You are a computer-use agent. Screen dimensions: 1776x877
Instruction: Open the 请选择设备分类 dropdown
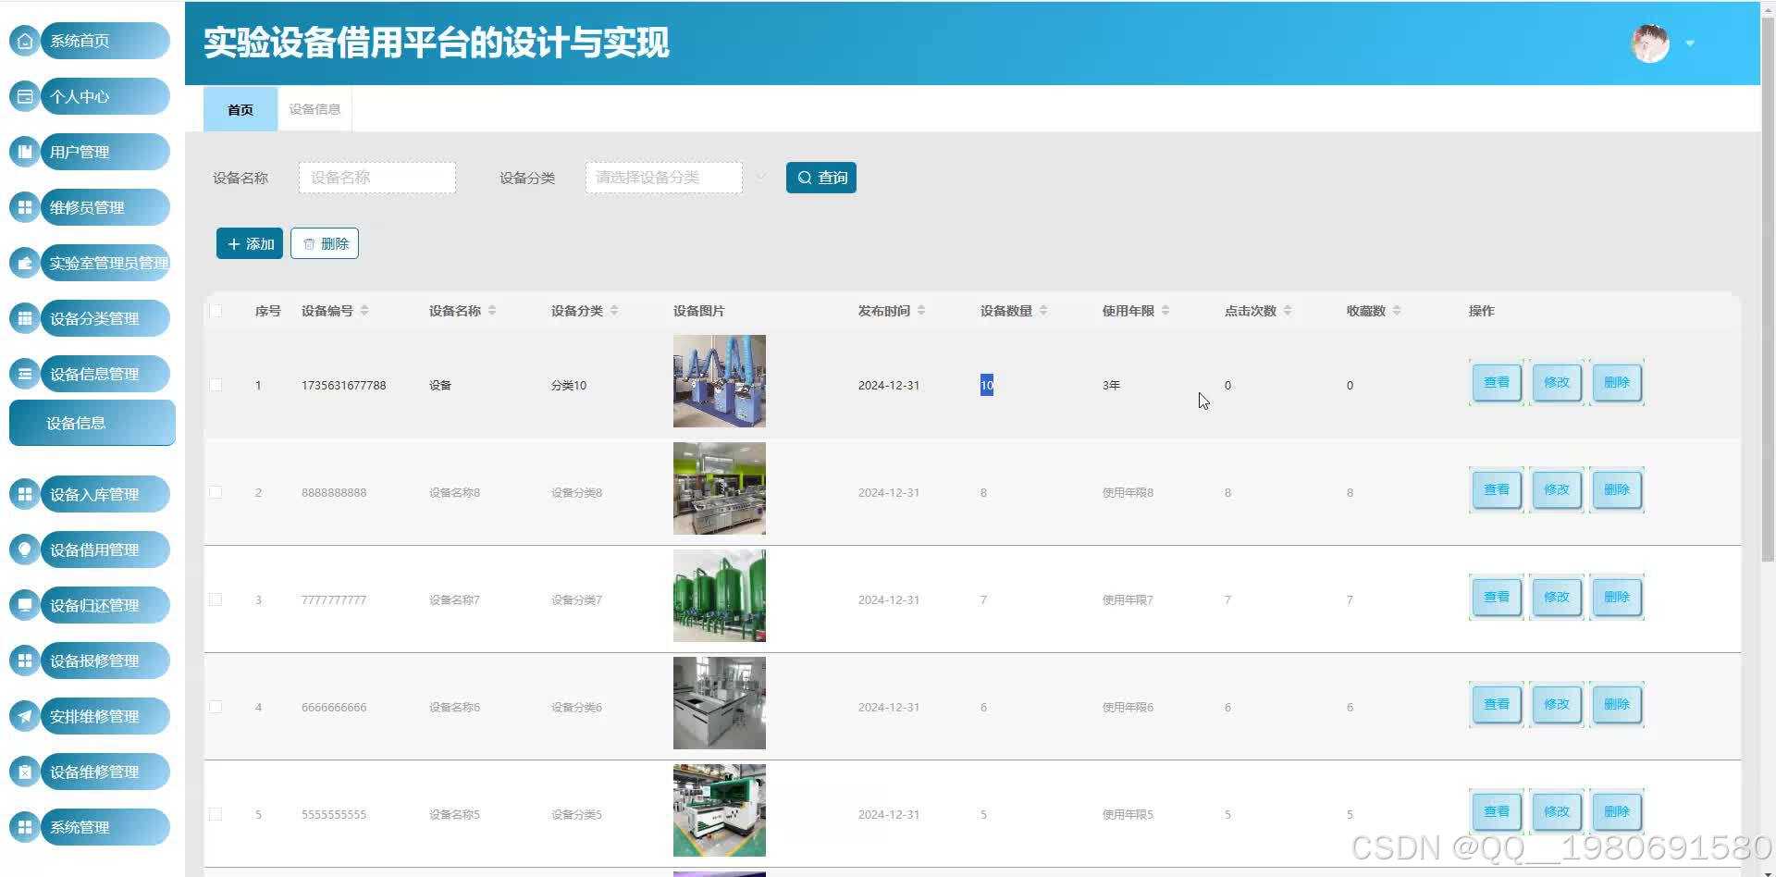pos(663,177)
